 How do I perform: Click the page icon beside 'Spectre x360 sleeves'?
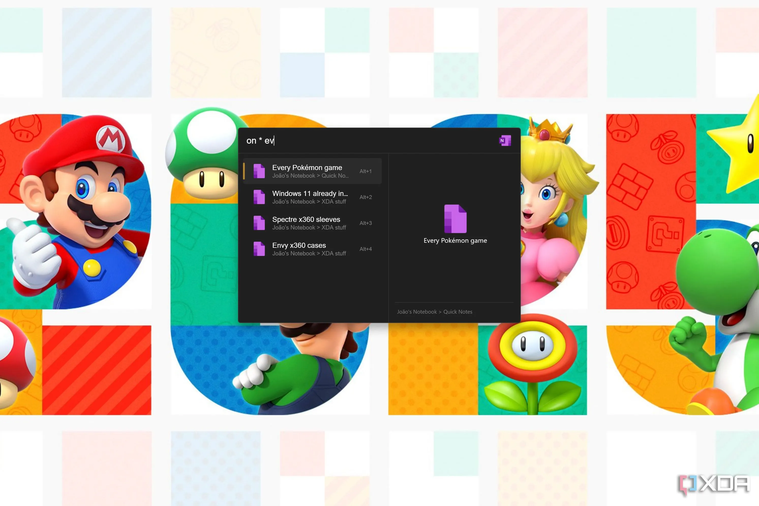click(259, 223)
